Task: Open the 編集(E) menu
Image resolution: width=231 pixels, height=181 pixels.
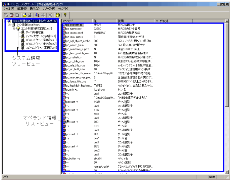Action: 22,8
